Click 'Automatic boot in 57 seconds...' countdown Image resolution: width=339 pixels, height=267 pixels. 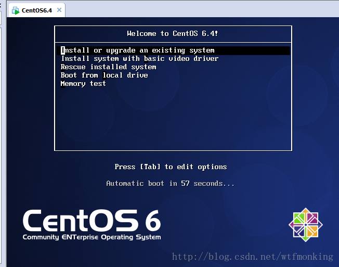[170, 184]
